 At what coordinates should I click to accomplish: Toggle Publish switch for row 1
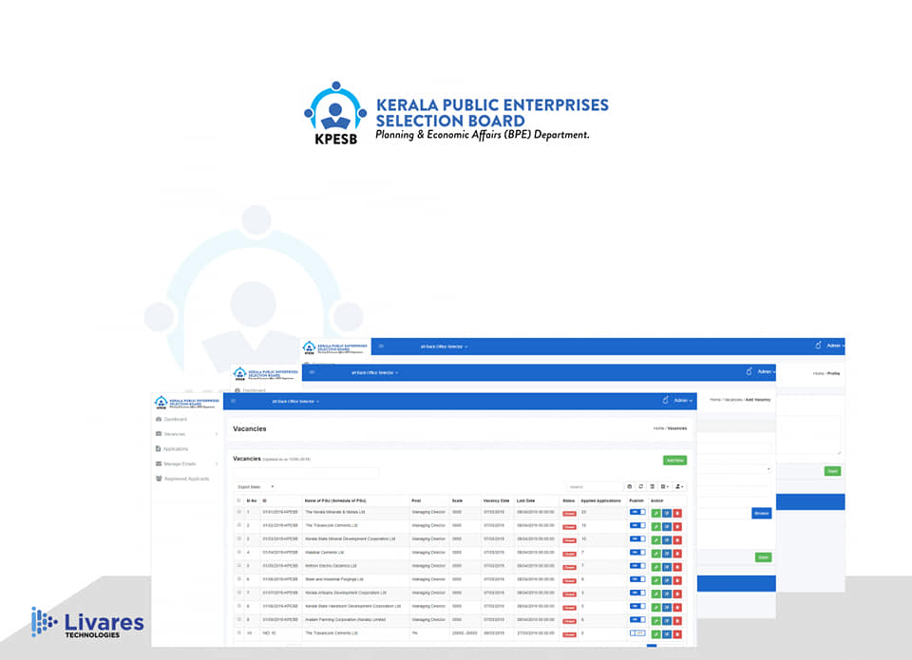click(x=637, y=512)
